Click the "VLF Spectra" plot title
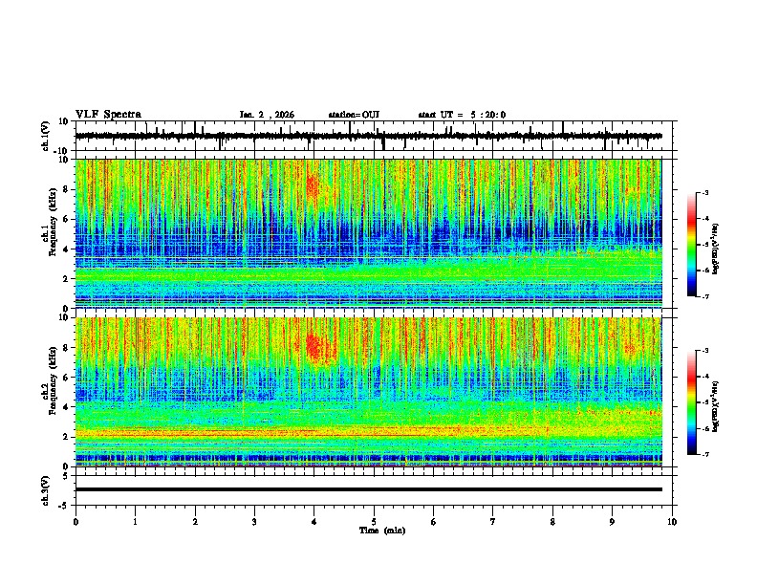 108,115
